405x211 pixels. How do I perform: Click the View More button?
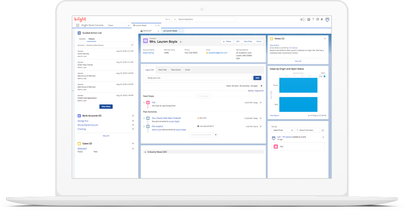[x=106, y=107]
